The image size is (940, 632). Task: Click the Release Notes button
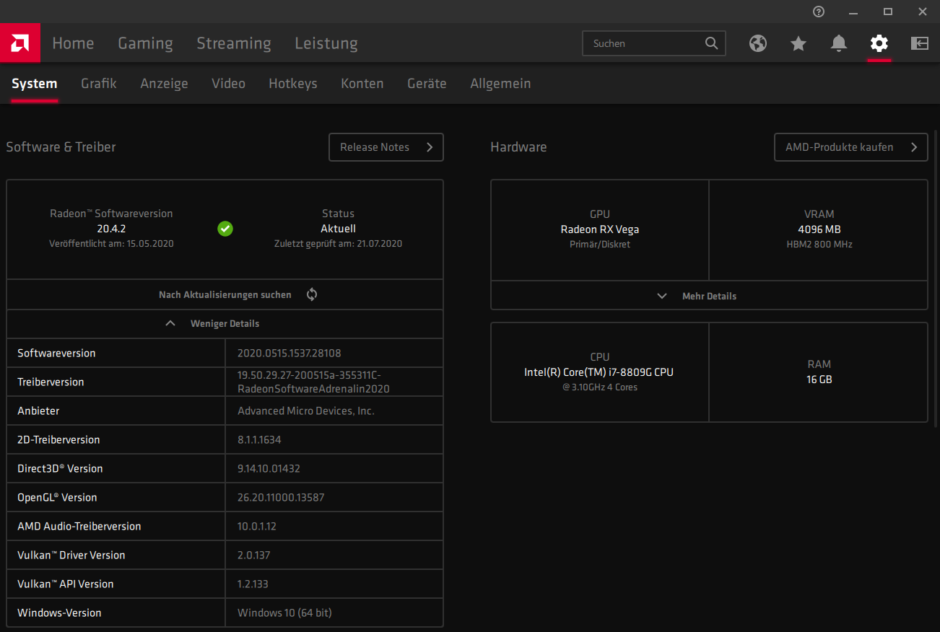pyautogui.click(x=386, y=147)
